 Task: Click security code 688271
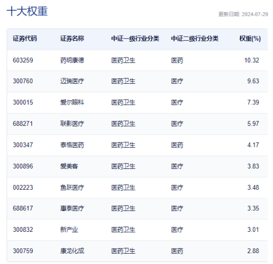[23, 124]
